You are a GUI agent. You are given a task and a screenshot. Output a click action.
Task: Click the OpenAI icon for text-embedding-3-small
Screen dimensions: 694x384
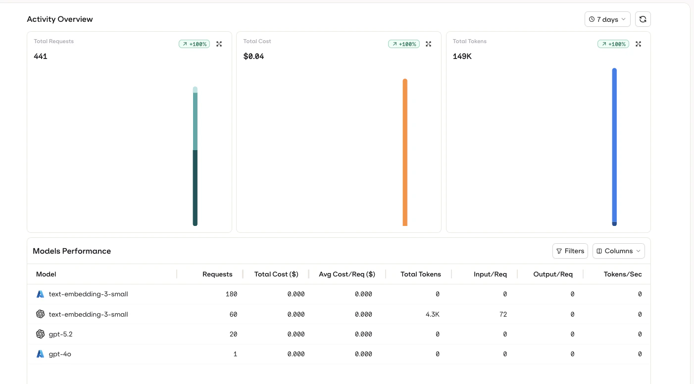click(41, 314)
